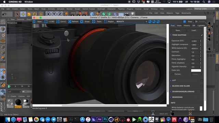Click Render View clapperboard icon

[x=73, y=14]
